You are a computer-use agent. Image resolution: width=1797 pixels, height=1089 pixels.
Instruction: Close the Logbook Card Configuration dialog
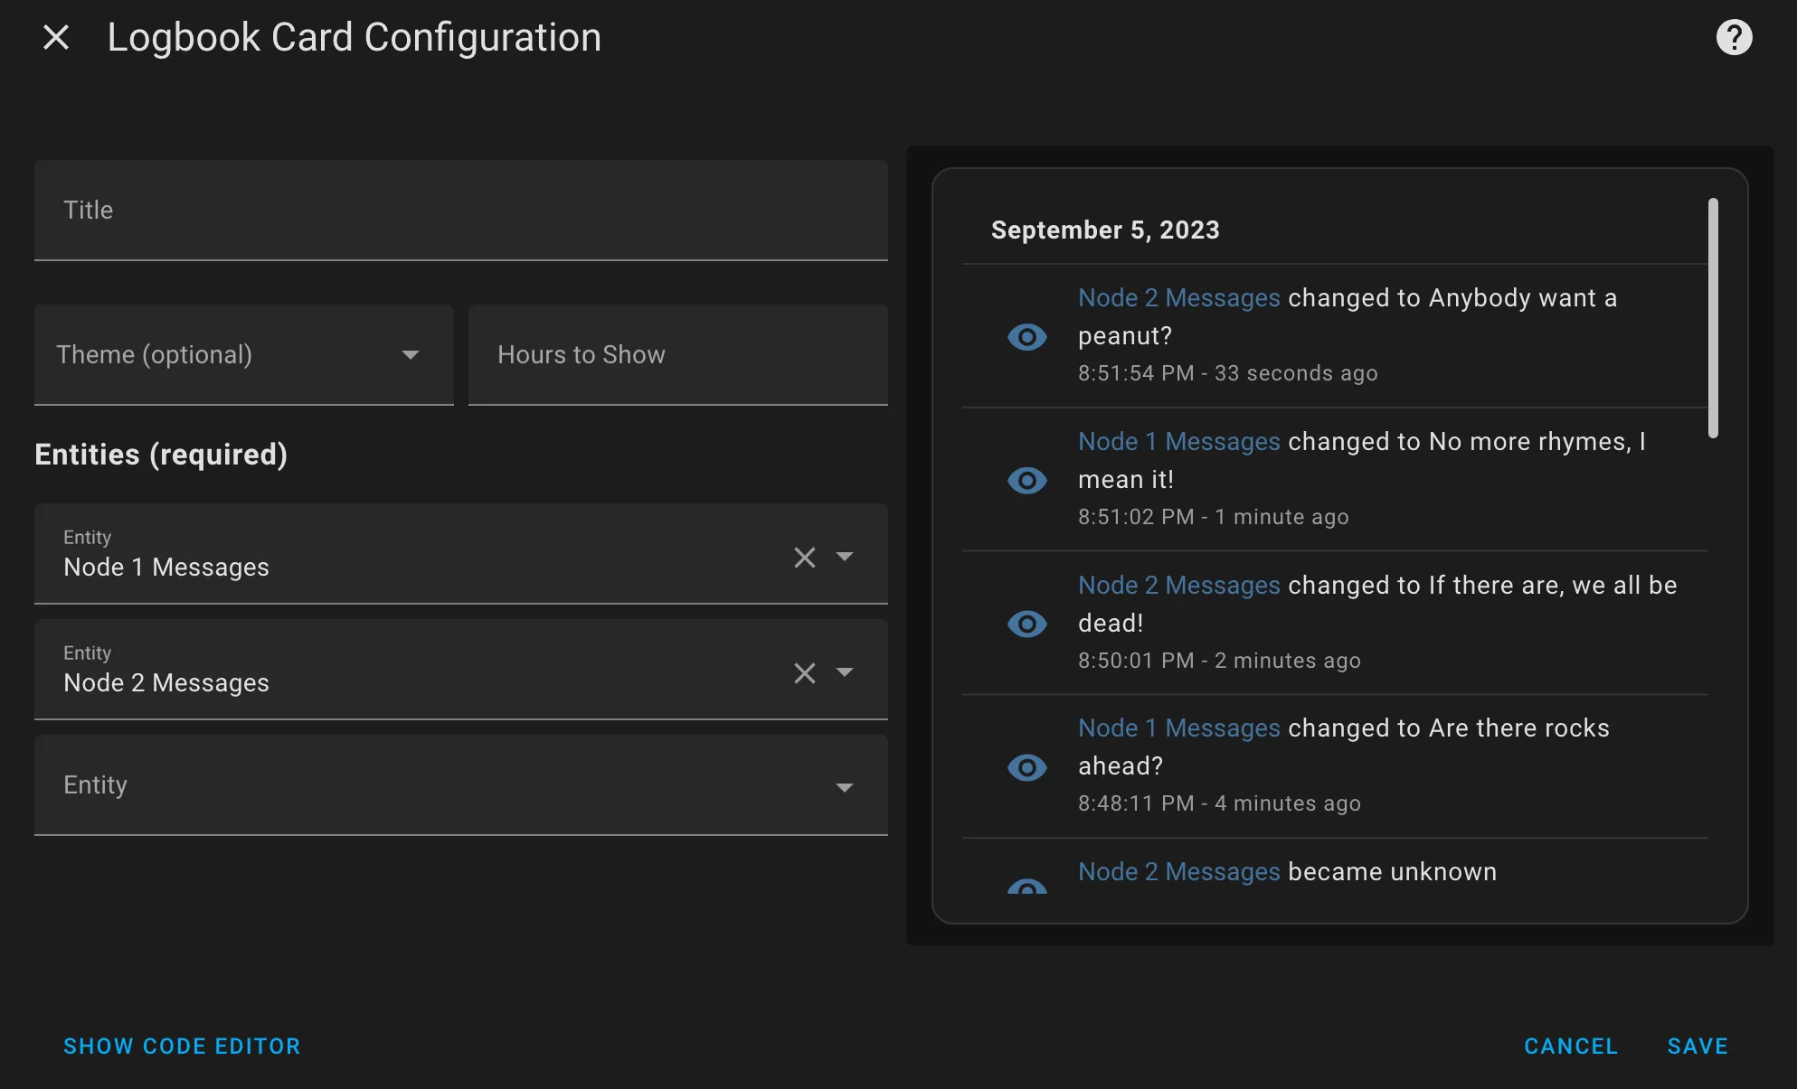[x=56, y=38]
